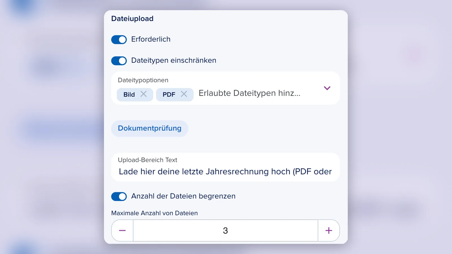The width and height of the screenshot is (452, 254).
Task: Click the Anzahl der Dateien begrenzen label
Action: coord(183,196)
